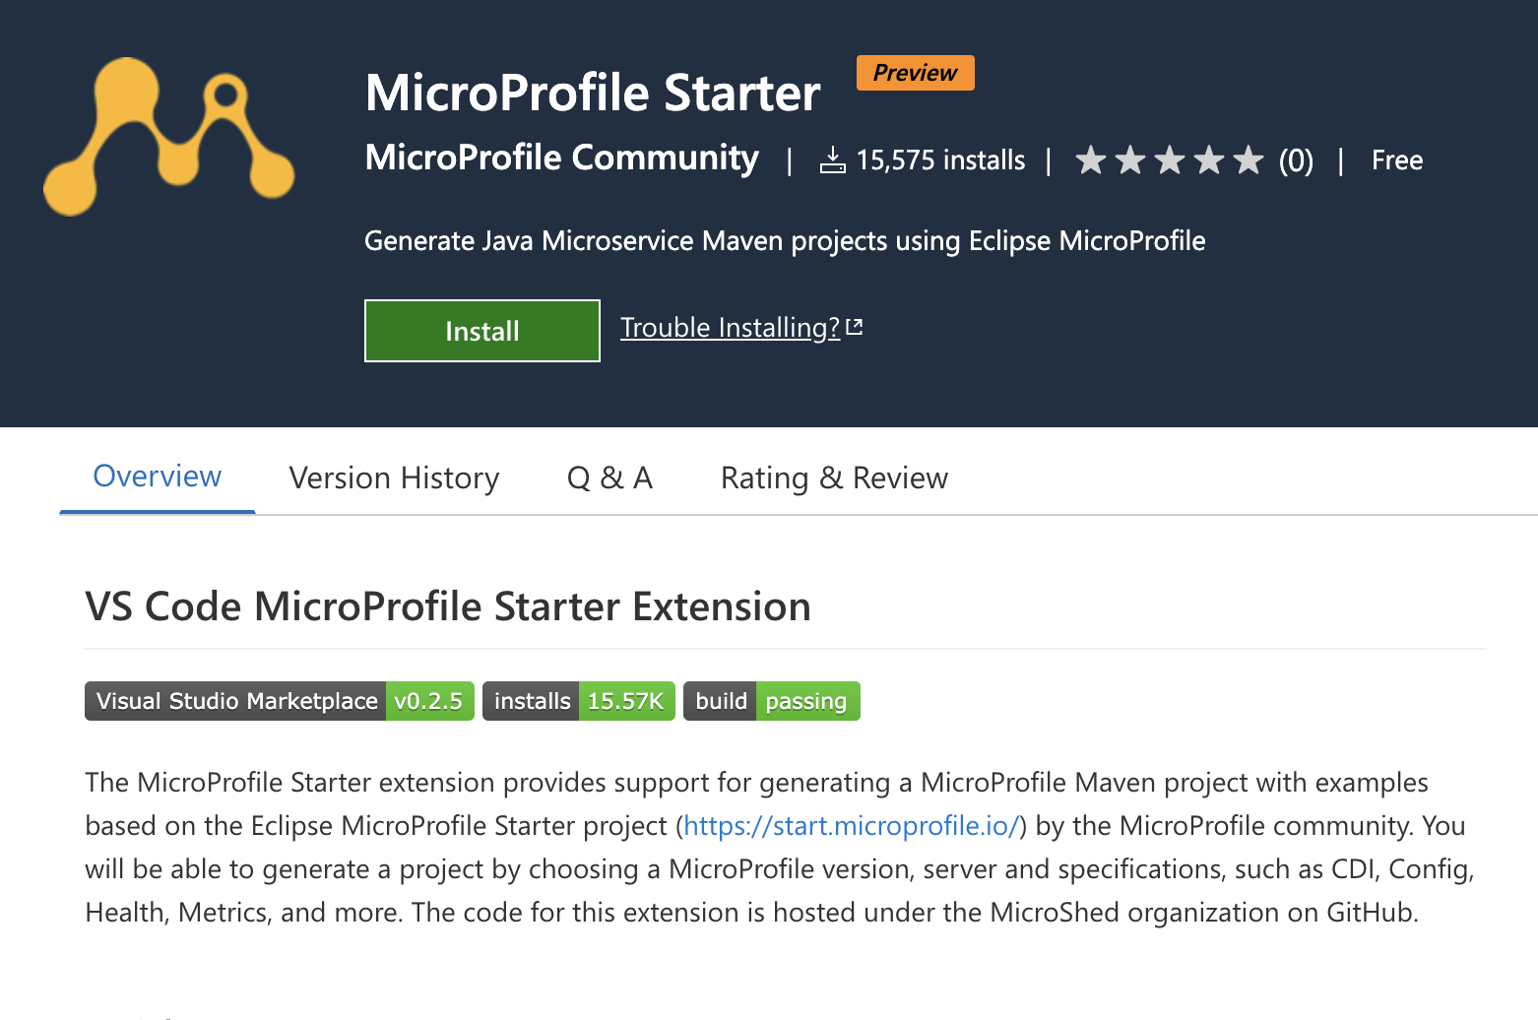Go to the Rating & Review tab

(x=834, y=478)
